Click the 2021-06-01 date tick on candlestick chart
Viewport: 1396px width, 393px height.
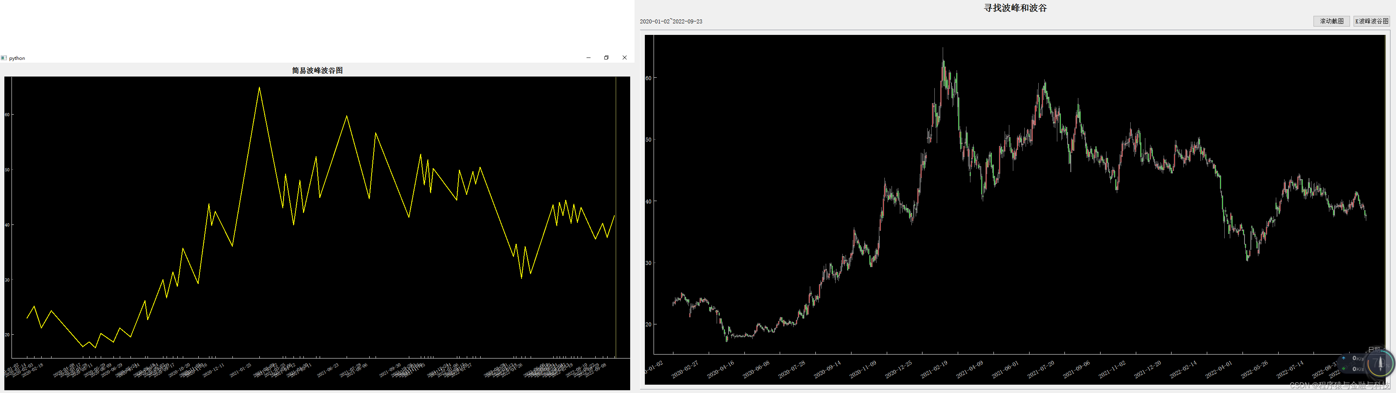click(x=1005, y=369)
